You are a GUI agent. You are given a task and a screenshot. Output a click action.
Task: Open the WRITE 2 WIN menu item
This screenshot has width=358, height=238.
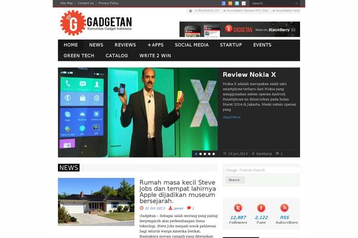point(155,55)
